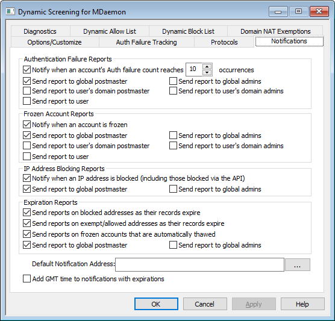The height and width of the screenshot is (321, 335).
Task: Click the Dynamic Screening app icon in title bar
Action: pos(10,11)
